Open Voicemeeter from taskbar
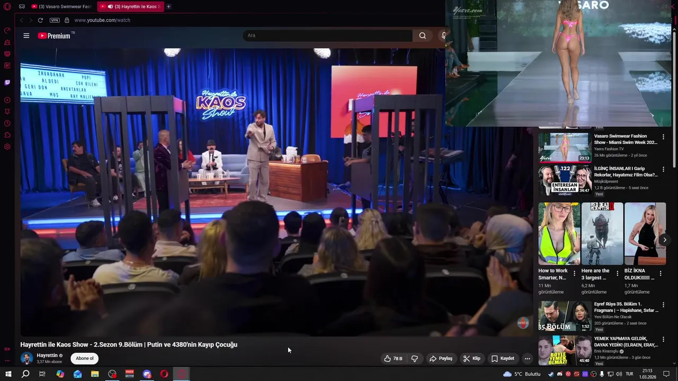This screenshot has width=678, height=381. [130, 374]
